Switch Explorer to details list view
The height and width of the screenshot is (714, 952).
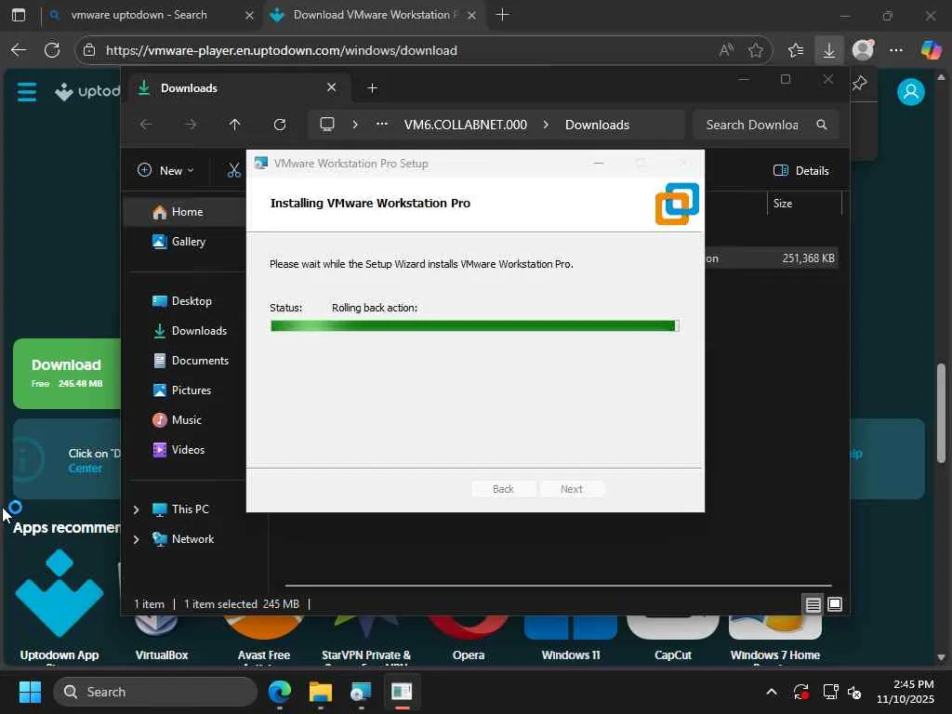813,604
